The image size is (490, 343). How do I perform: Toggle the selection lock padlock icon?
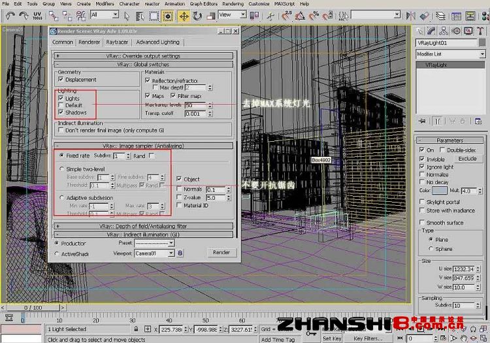click(x=136, y=329)
